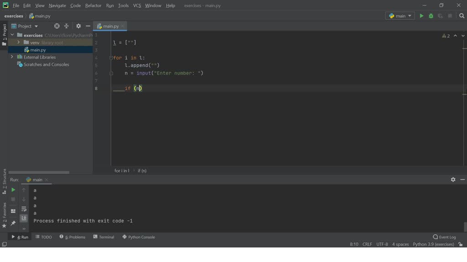Toggle scroll to end in Run console
Screen dimensions: 467x262
(x=24, y=218)
